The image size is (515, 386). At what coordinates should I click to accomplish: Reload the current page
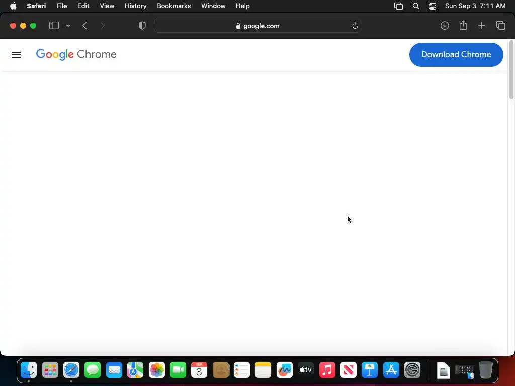click(355, 26)
